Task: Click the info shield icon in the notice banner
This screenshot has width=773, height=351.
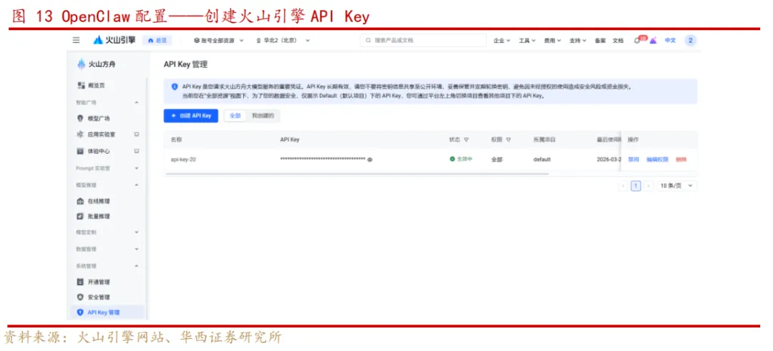Action: [x=175, y=86]
